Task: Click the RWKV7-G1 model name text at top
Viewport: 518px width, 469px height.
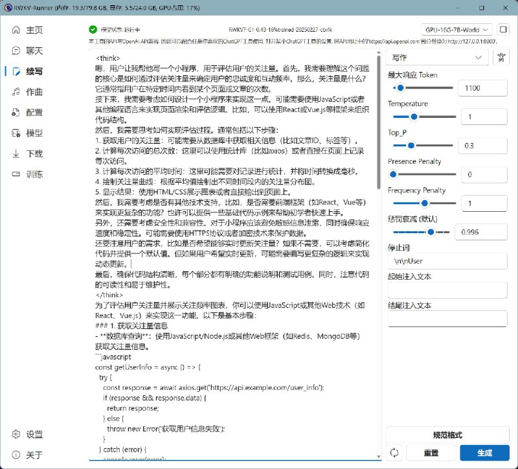Action: [x=280, y=30]
